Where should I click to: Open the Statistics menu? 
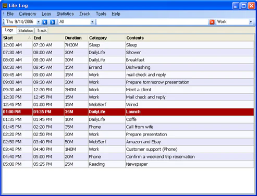tap(65, 14)
